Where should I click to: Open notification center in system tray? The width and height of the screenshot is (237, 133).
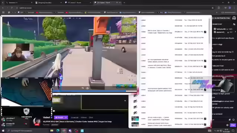(x=233, y=130)
